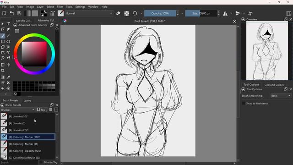Lock the Tool Options docker
Screen dimensions: 293x165
243,89
